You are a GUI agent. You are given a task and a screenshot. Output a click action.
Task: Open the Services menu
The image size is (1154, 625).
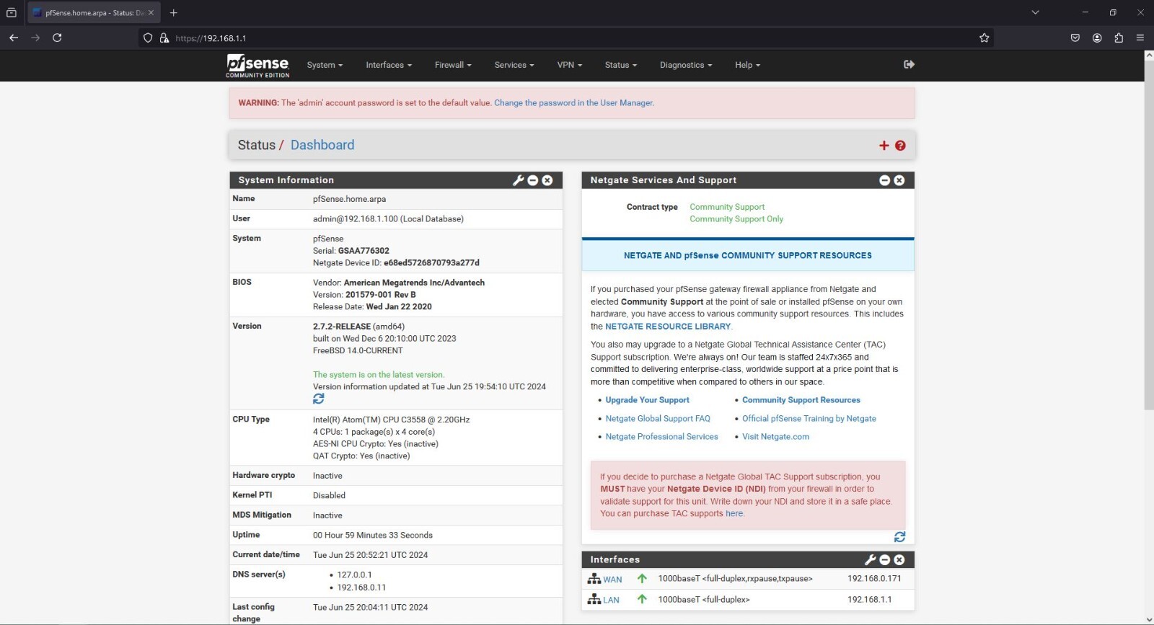coord(514,65)
